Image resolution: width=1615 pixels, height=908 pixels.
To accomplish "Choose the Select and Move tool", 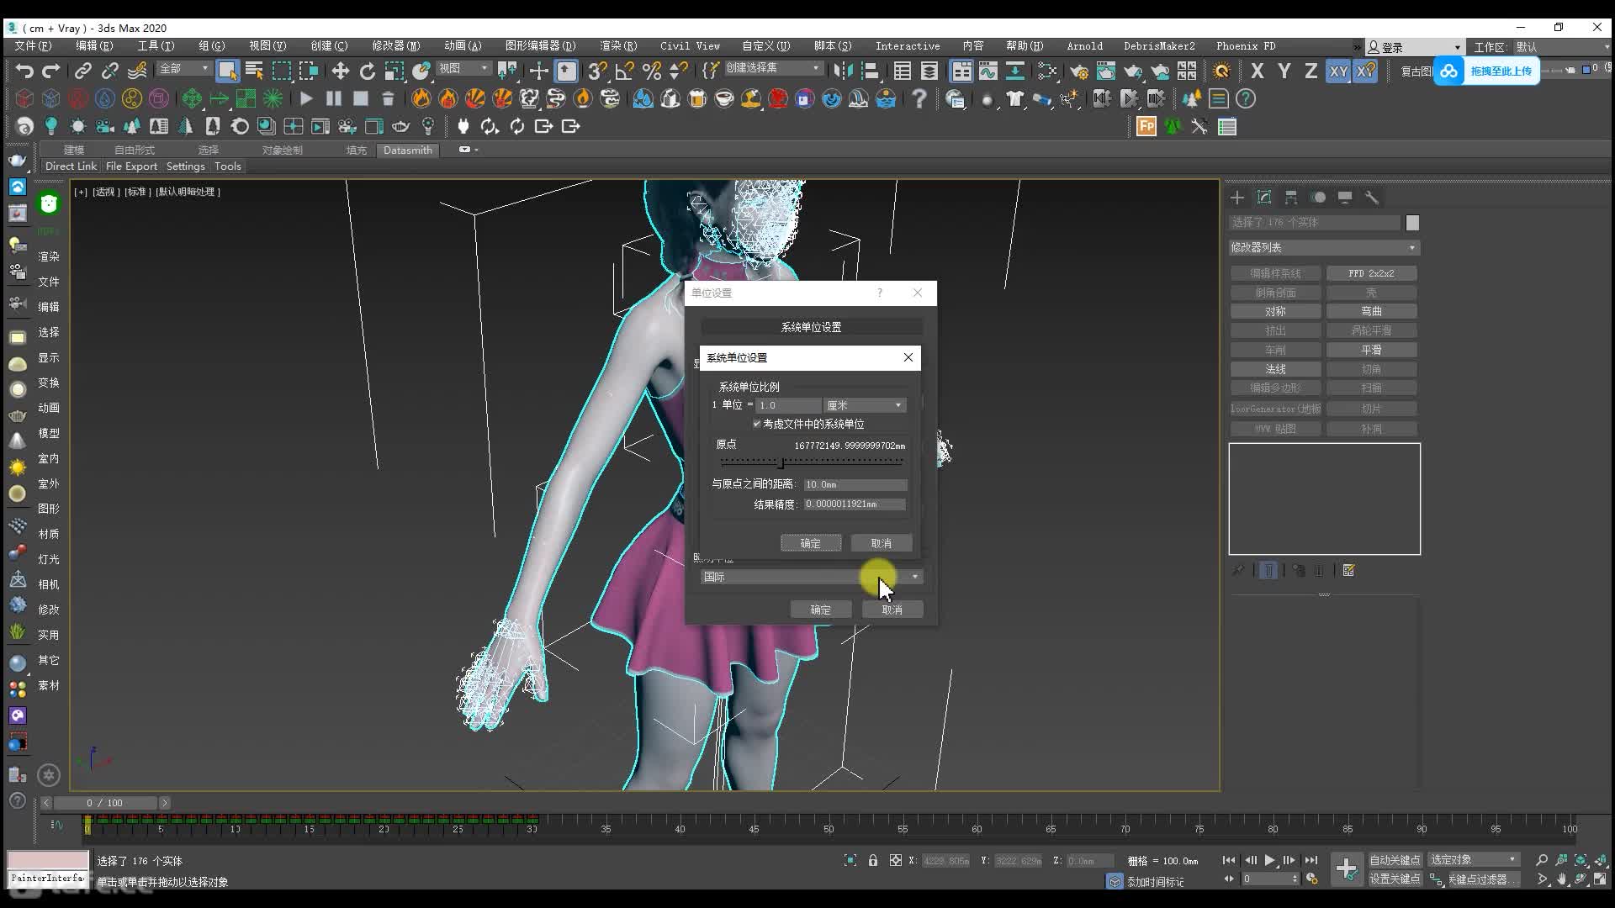I will [x=340, y=71].
